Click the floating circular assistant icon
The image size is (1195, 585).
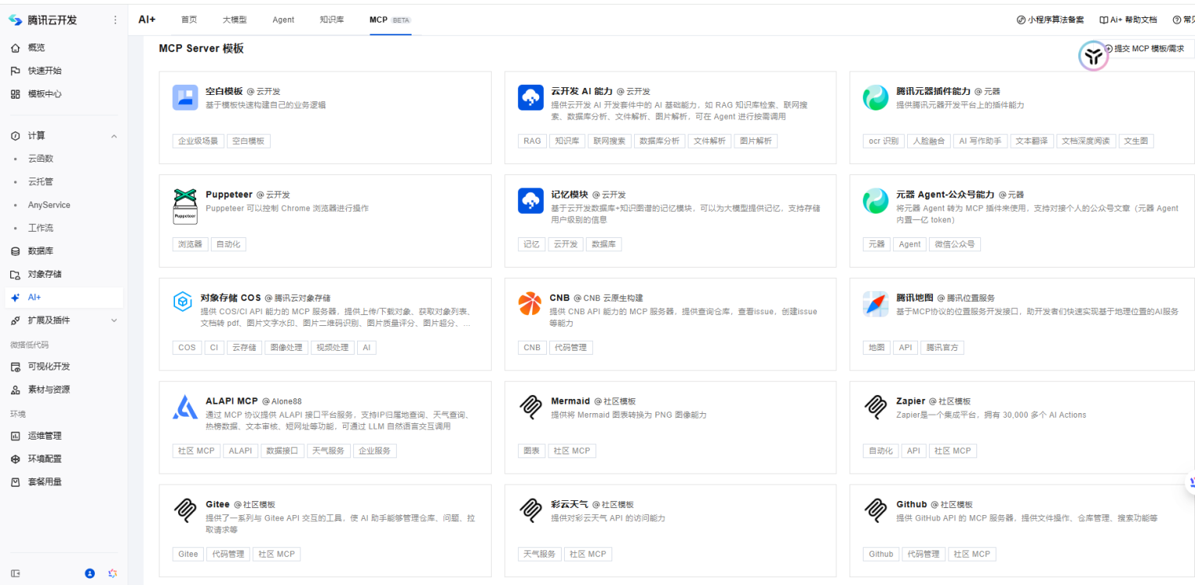[x=1093, y=56]
